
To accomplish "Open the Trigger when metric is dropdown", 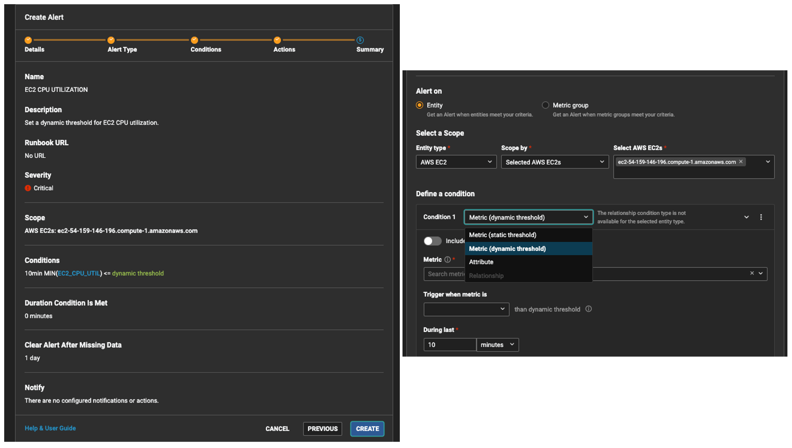I will [x=466, y=309].
